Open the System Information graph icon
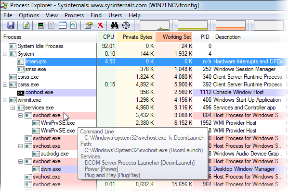This screenshot has height=192, width=289. click(x=41, y=25)
